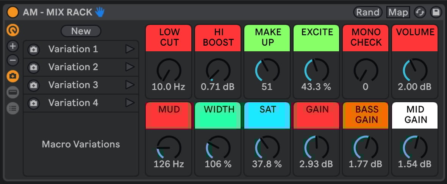Click the blue hand icon beside the rack title
Image resolution: width=447 pixels, height=184 pixels.
100,12
